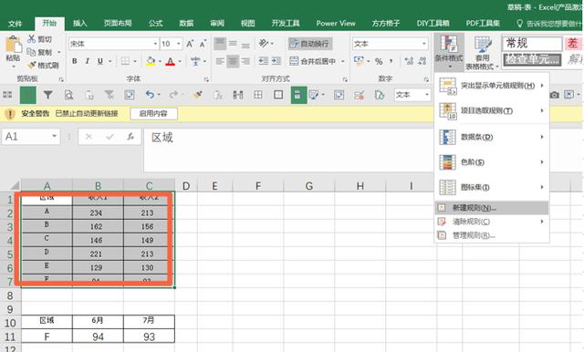The height and width of the screenshot is (352, 584).
Task: Increase font size with large A icon
Action: pyautogui.click(x=190, y=44)
